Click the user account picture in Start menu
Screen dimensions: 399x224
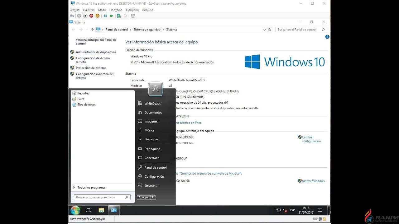(156, 89)
